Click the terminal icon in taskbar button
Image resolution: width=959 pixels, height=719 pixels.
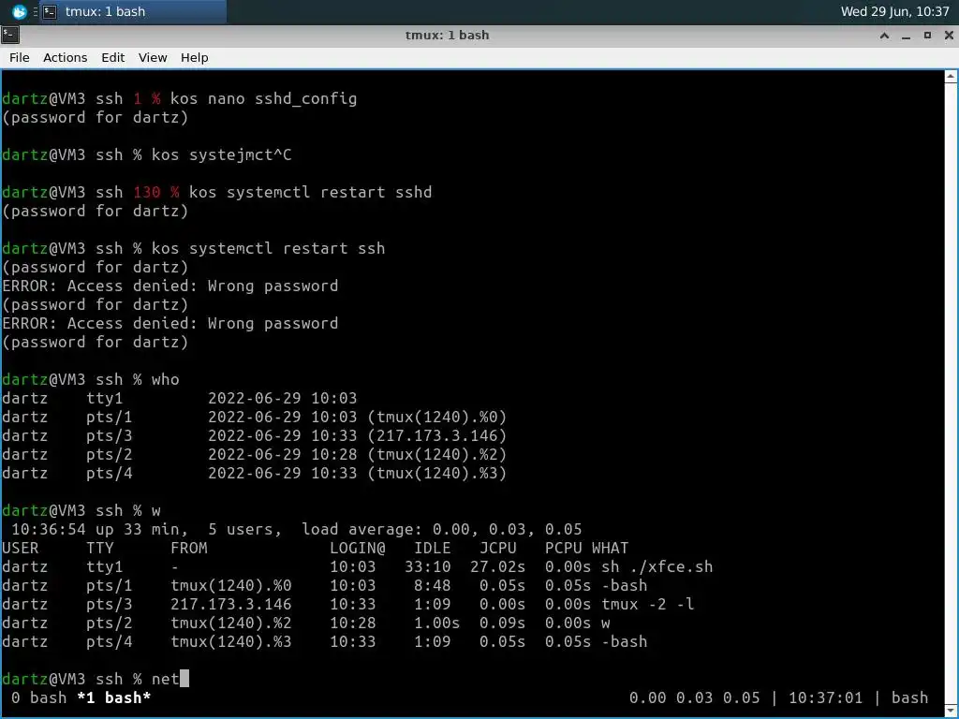[x=51, y=11]
